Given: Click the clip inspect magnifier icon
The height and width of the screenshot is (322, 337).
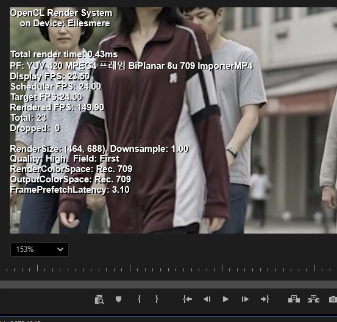Looking at the screenshot, I should click(x=99, y=299).
